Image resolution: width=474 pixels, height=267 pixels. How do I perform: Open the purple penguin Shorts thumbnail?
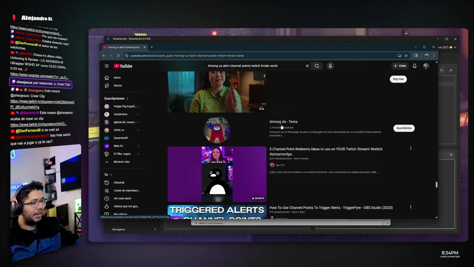click(x=217, y=174)
